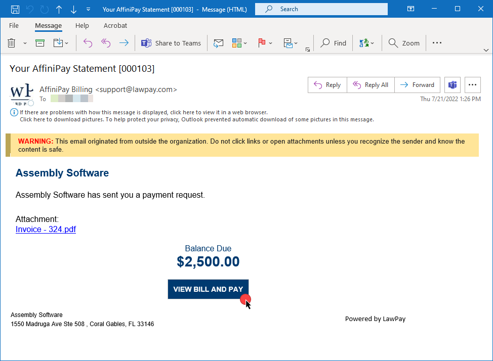Open the File menu

(14, 25)
